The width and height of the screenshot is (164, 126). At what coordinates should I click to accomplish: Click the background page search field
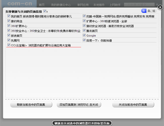[139, 5]
